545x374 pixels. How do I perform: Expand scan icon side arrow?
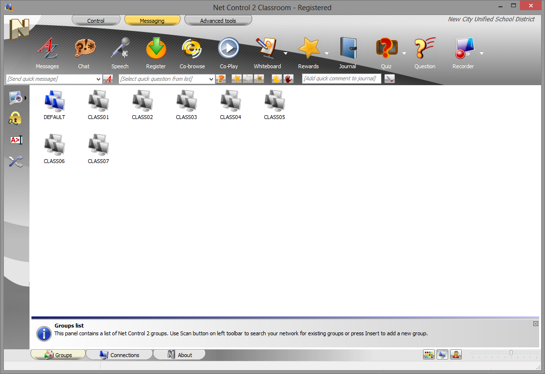point(25,98)
